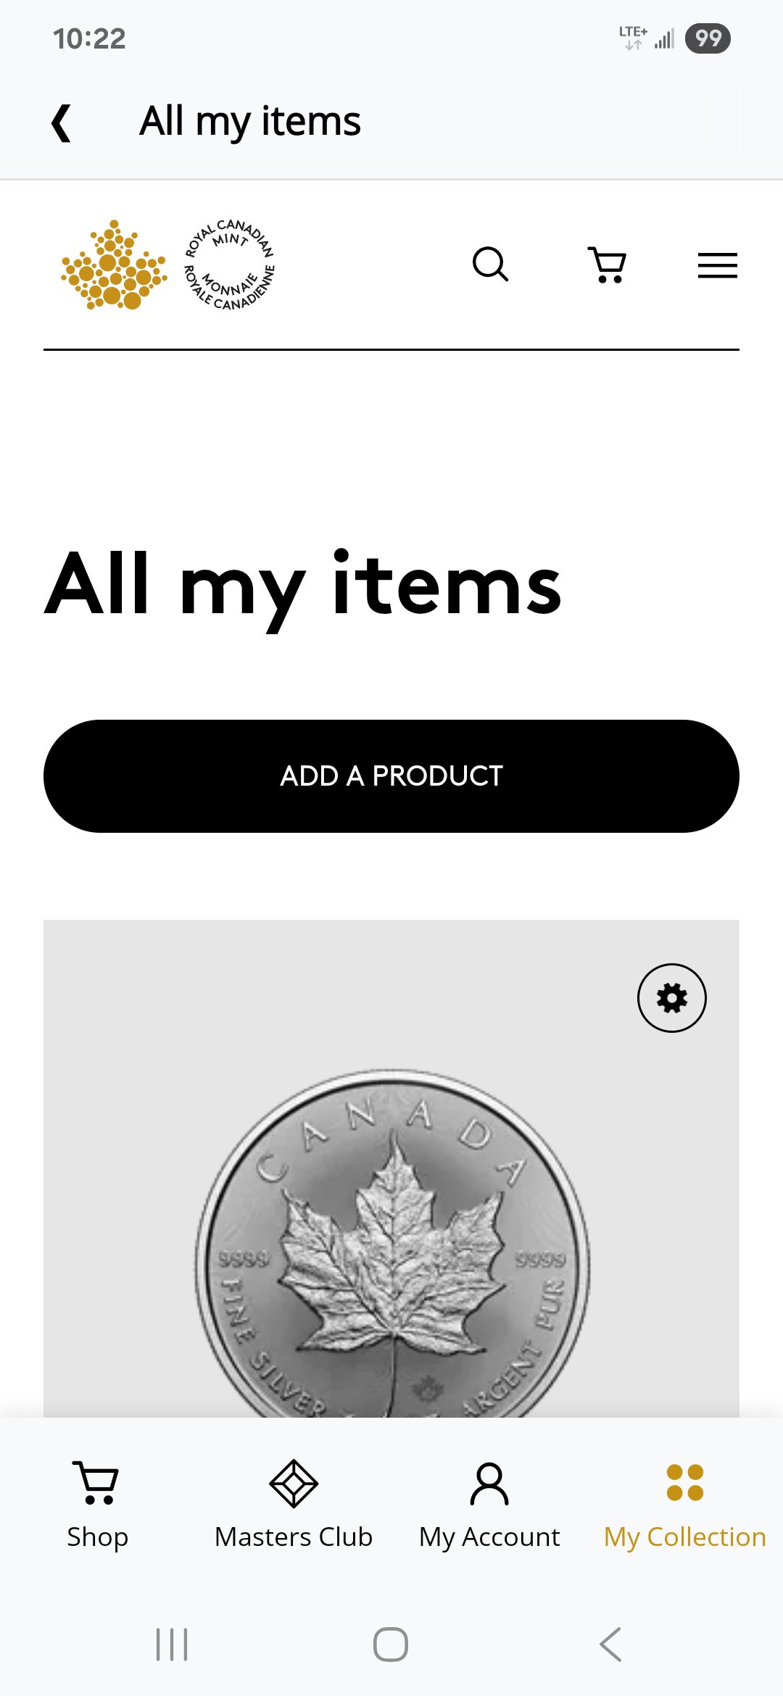Open search with the magnifier icon
Screen dimensions: 783x1696
[x=490, y=265]
